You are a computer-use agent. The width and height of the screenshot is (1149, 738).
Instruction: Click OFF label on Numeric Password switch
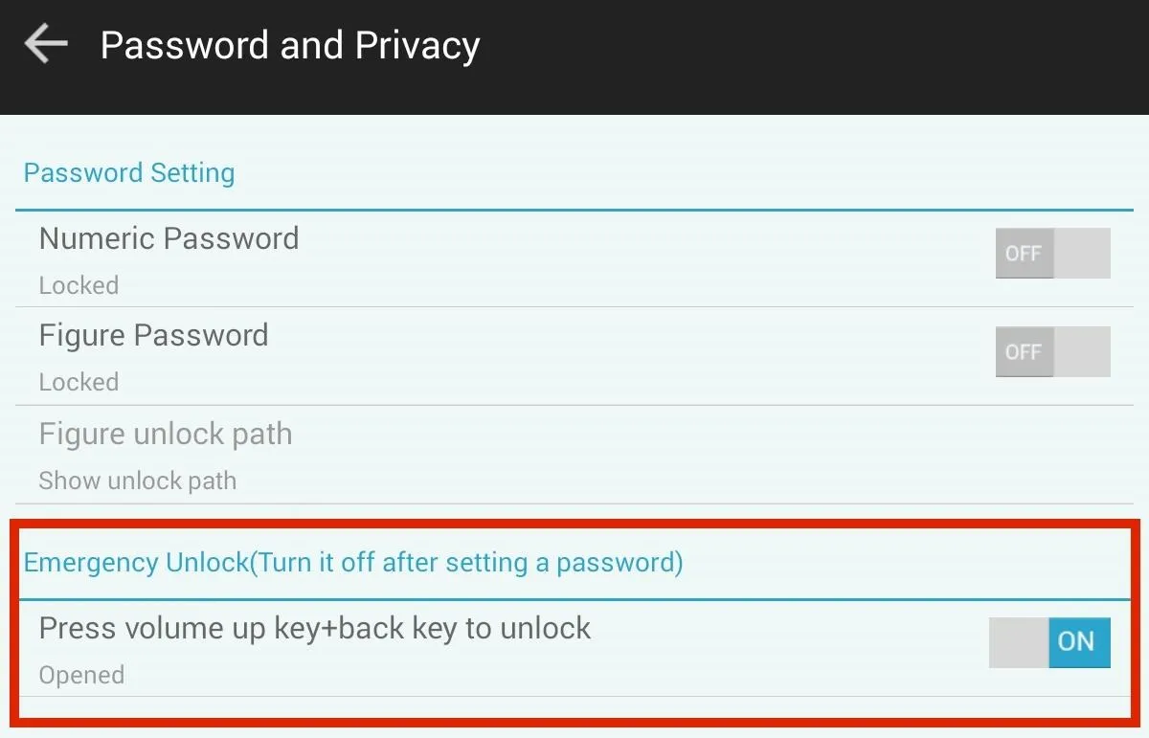click(1024, 254)
